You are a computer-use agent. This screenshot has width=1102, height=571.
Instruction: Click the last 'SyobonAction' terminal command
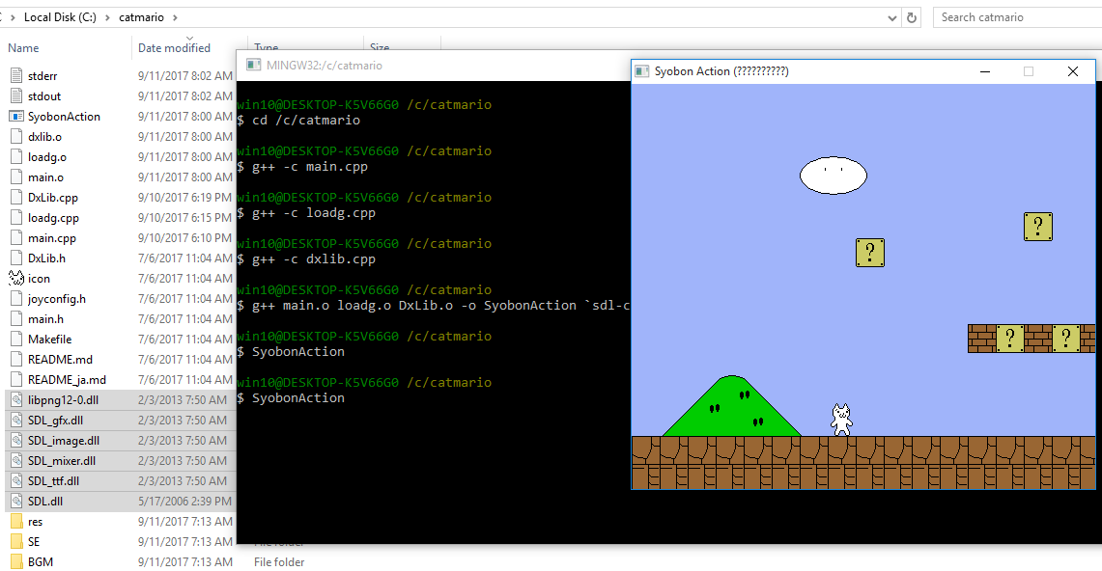click(x=298, y=398)
